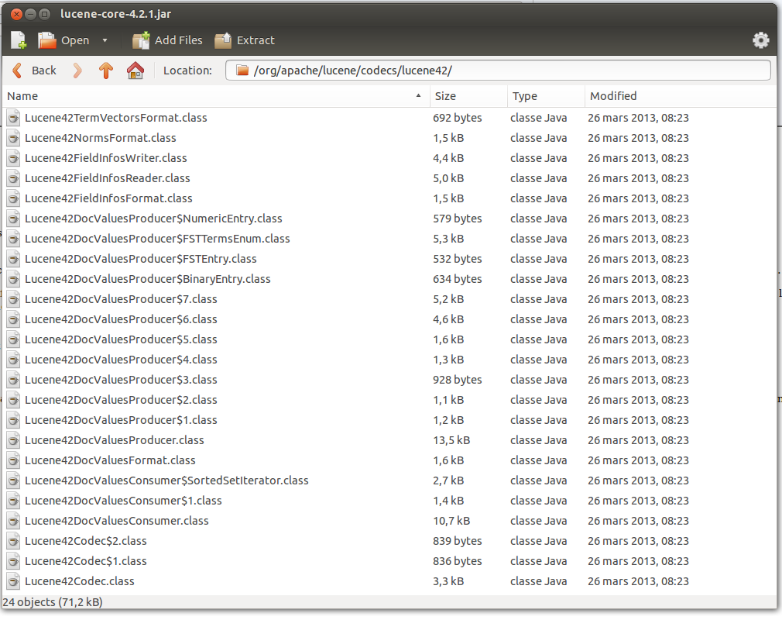Select Lucene42TermVectorsFormat.class file
The image size is (782, 620).
pyautogui.click(x=389, y=118)
